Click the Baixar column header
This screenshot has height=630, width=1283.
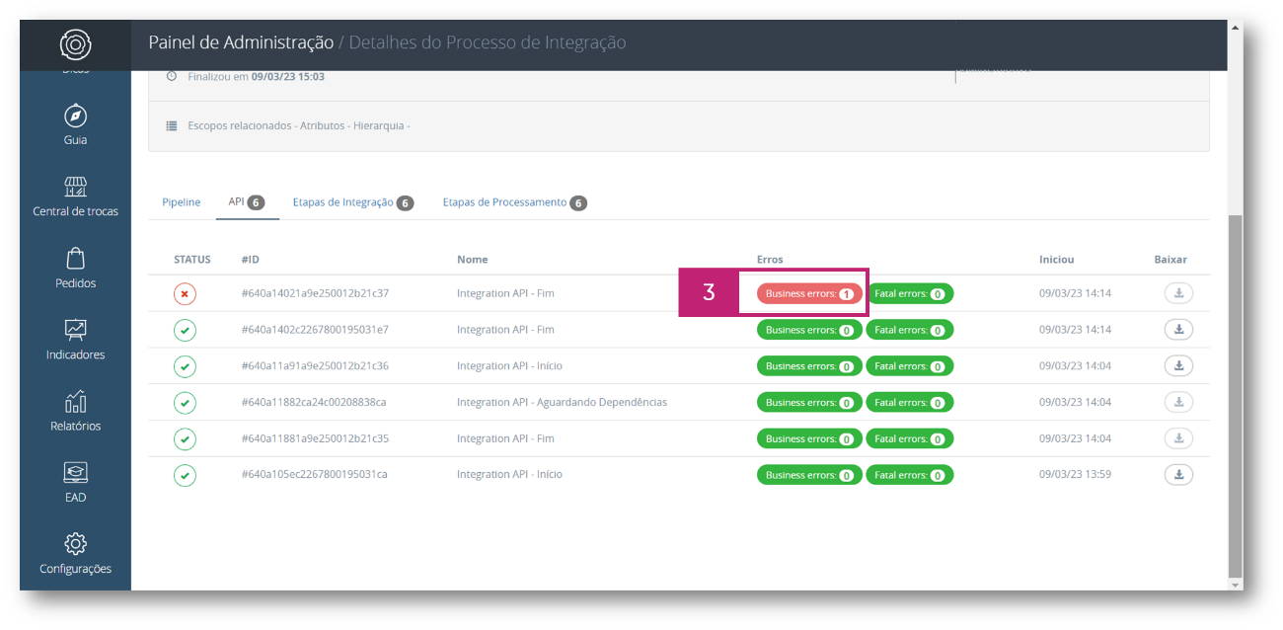click(1170, 260)
